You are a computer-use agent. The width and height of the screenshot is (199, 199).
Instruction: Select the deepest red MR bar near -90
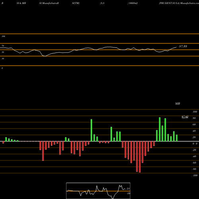pos(140,157)
